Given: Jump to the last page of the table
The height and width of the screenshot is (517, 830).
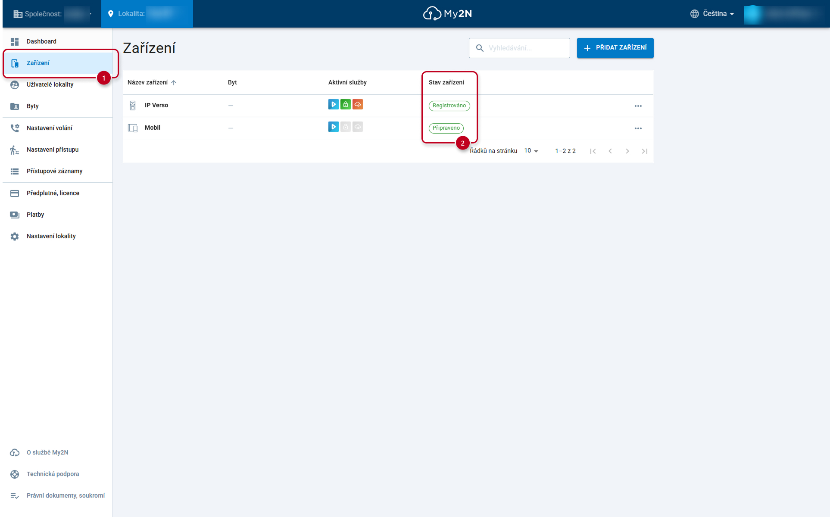Looking at the screenshot, I should [x=644, y=151].
